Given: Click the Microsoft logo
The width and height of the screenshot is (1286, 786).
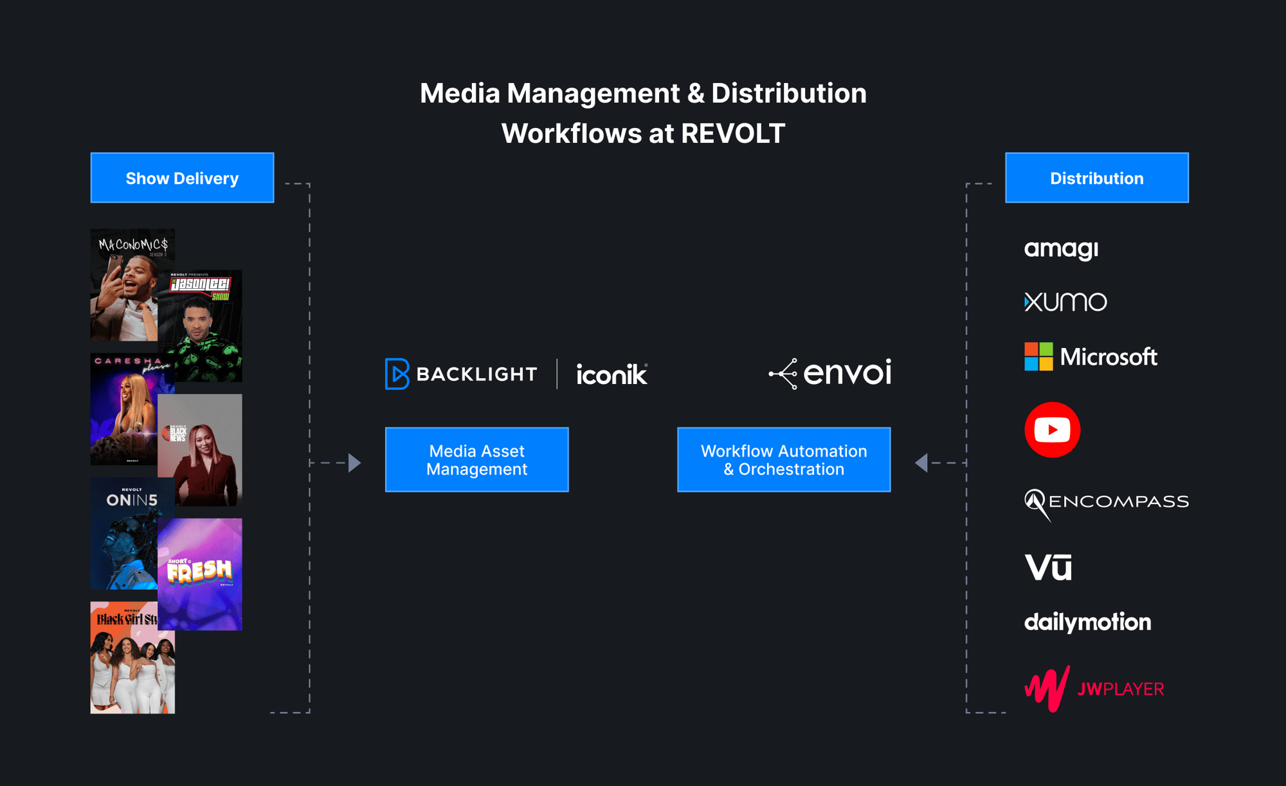Looking at the screenshot, I should 1091,356.
